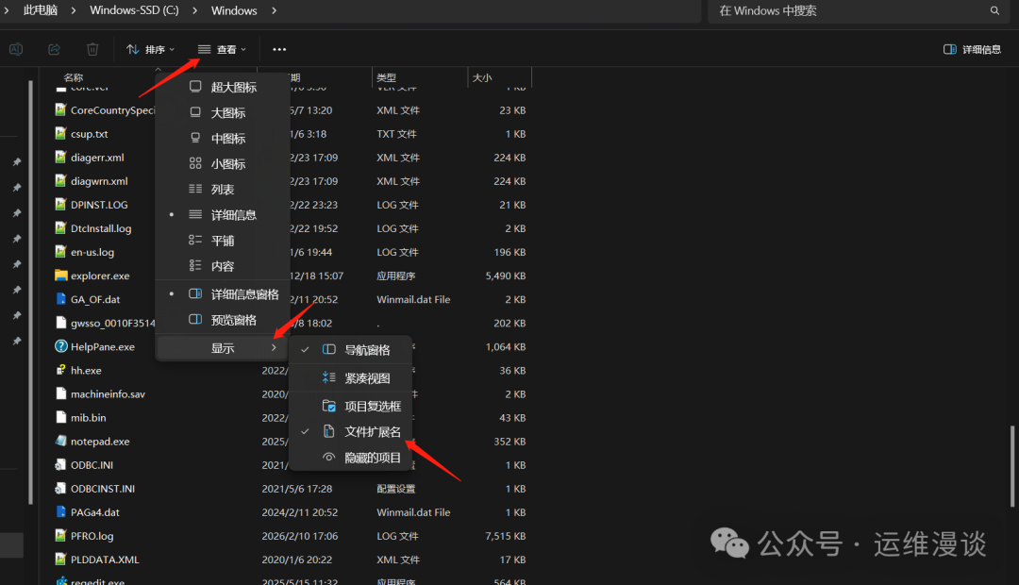Viewport: 1019px width, 585px height.
Task: Select 小图标 view option
Action: [223, 164]
